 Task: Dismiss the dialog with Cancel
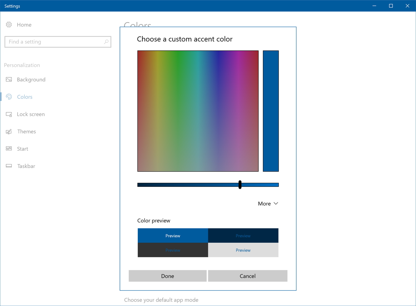248,276
